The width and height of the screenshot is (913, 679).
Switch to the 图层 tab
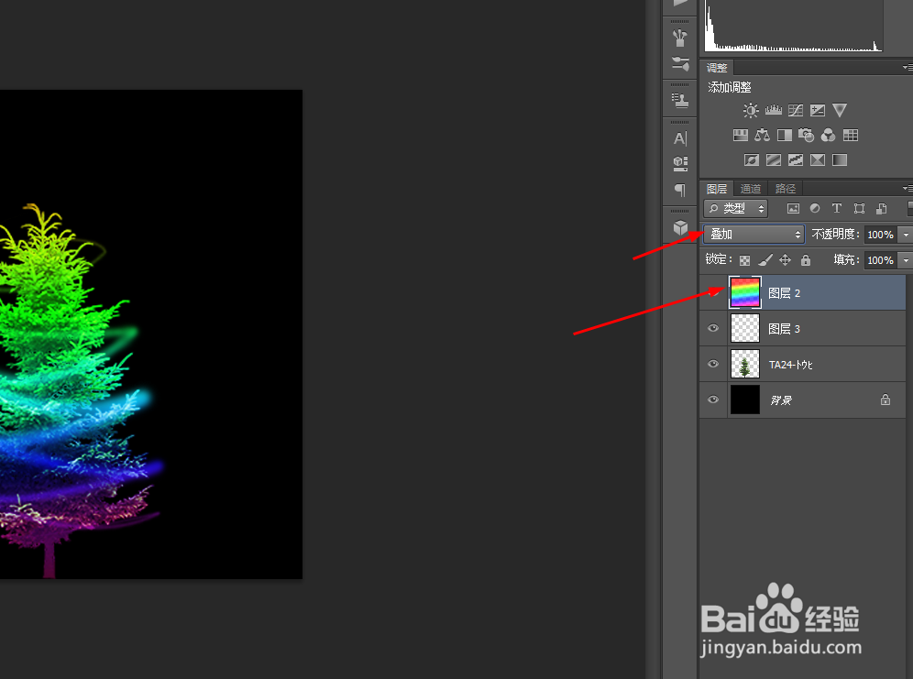pyautogui.click(x=717, y=189)
